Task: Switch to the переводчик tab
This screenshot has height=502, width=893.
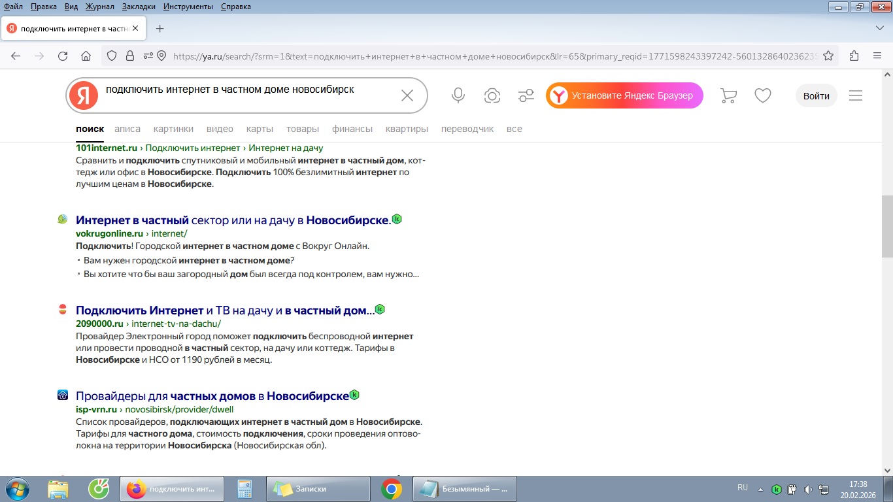Action: pos(467,129)
